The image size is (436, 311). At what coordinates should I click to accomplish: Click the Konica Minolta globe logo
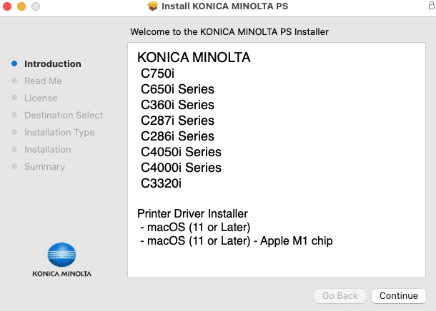[x=61, y=255]
